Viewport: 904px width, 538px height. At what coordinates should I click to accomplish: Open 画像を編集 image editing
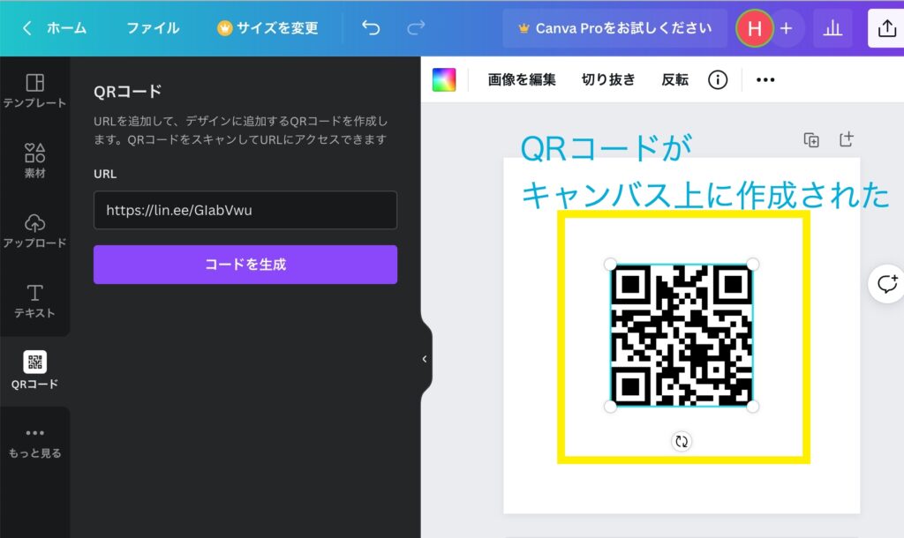pyautogui.click(x=522, y=79)
